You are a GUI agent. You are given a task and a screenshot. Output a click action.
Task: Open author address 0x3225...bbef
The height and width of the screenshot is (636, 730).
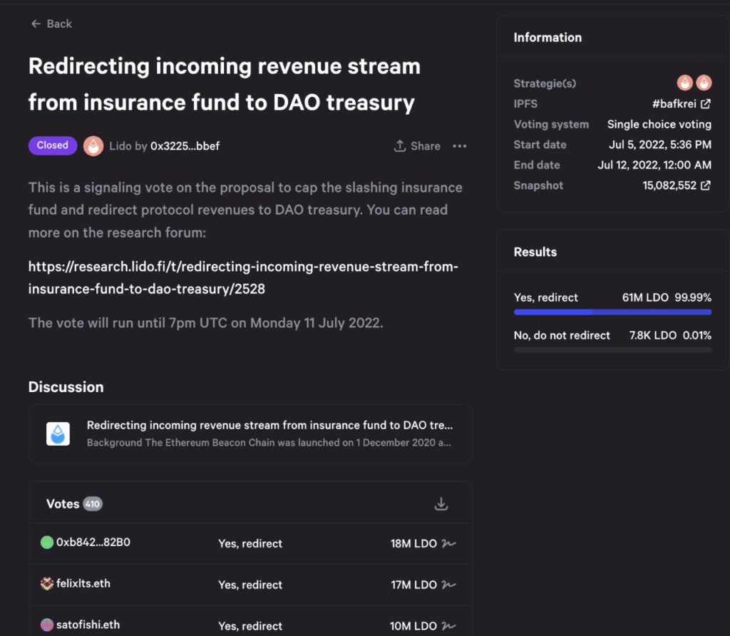tap(185, 146)
